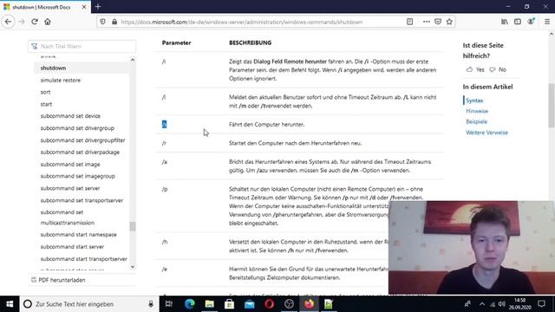Open subcommand start namespace
Image resolution: width=555 pixels, height=312 pixels.
tap(78, 235)
